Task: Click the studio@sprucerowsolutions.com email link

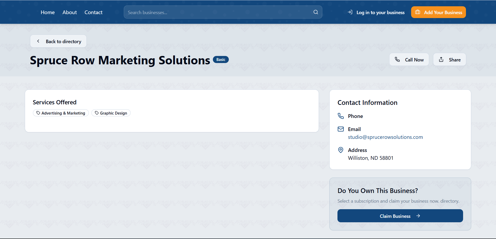Action: point(385,137)
